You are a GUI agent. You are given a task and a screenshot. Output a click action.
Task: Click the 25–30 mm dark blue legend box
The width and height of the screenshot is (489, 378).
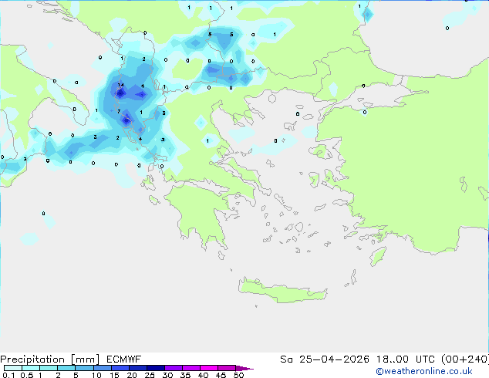point(156,368)
